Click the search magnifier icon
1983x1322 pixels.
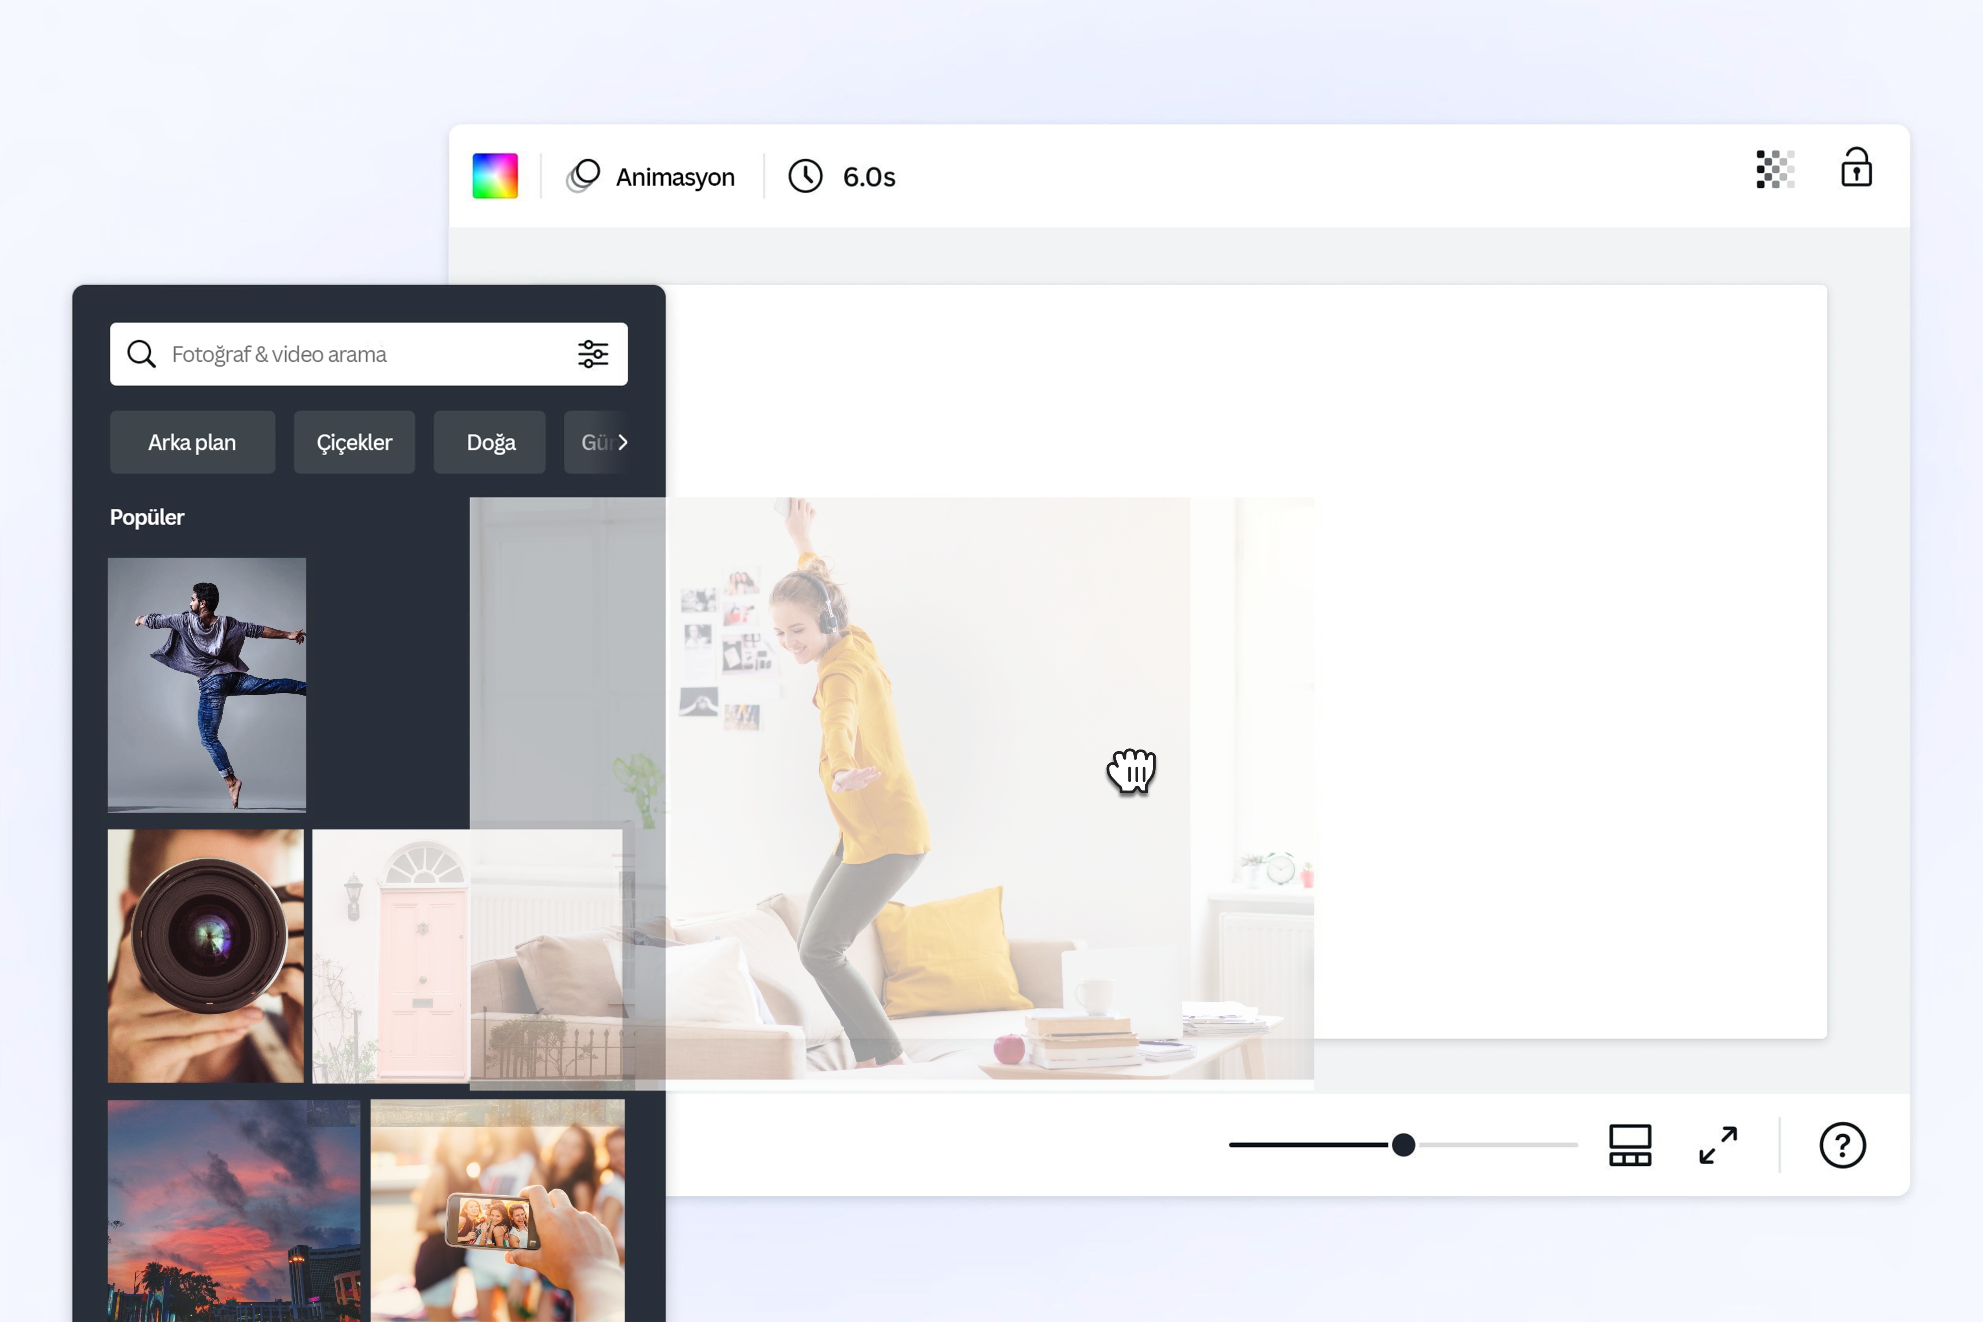[x=142, y=354]
